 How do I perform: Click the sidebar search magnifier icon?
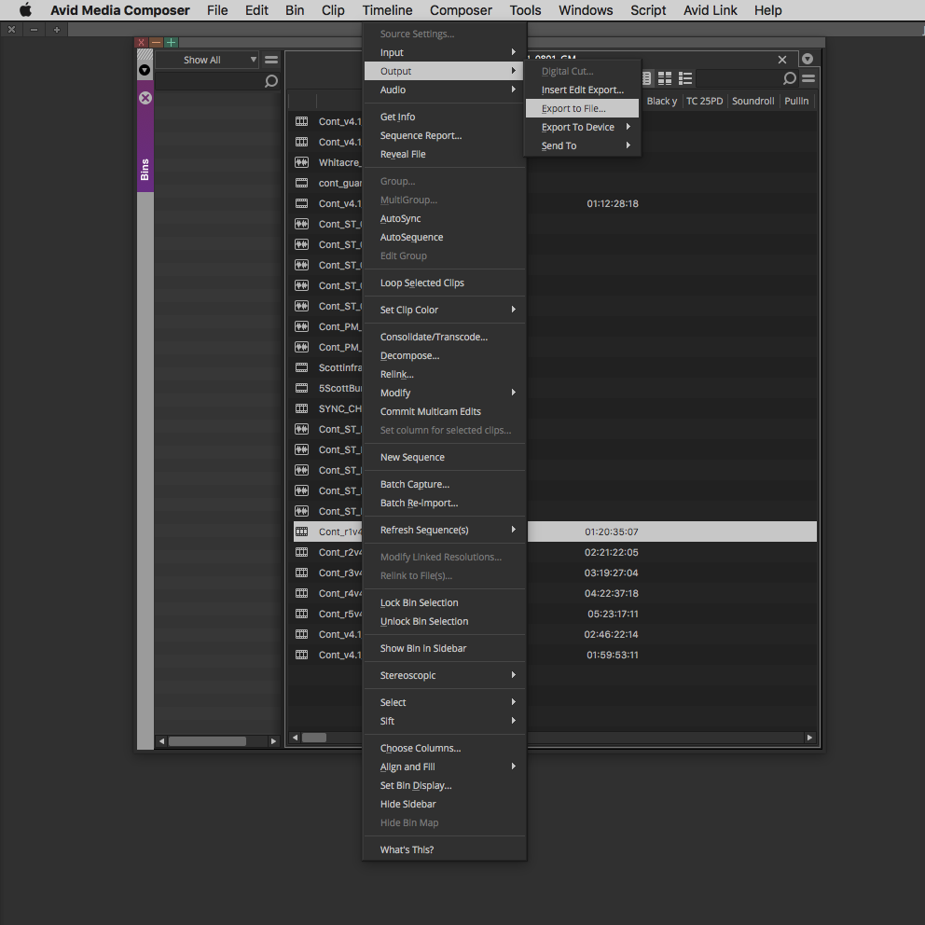pos(270,81)
